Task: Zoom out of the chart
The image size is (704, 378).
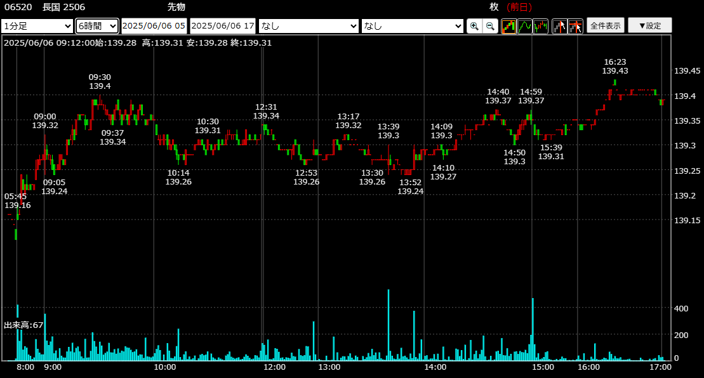Action: (490, 26)
